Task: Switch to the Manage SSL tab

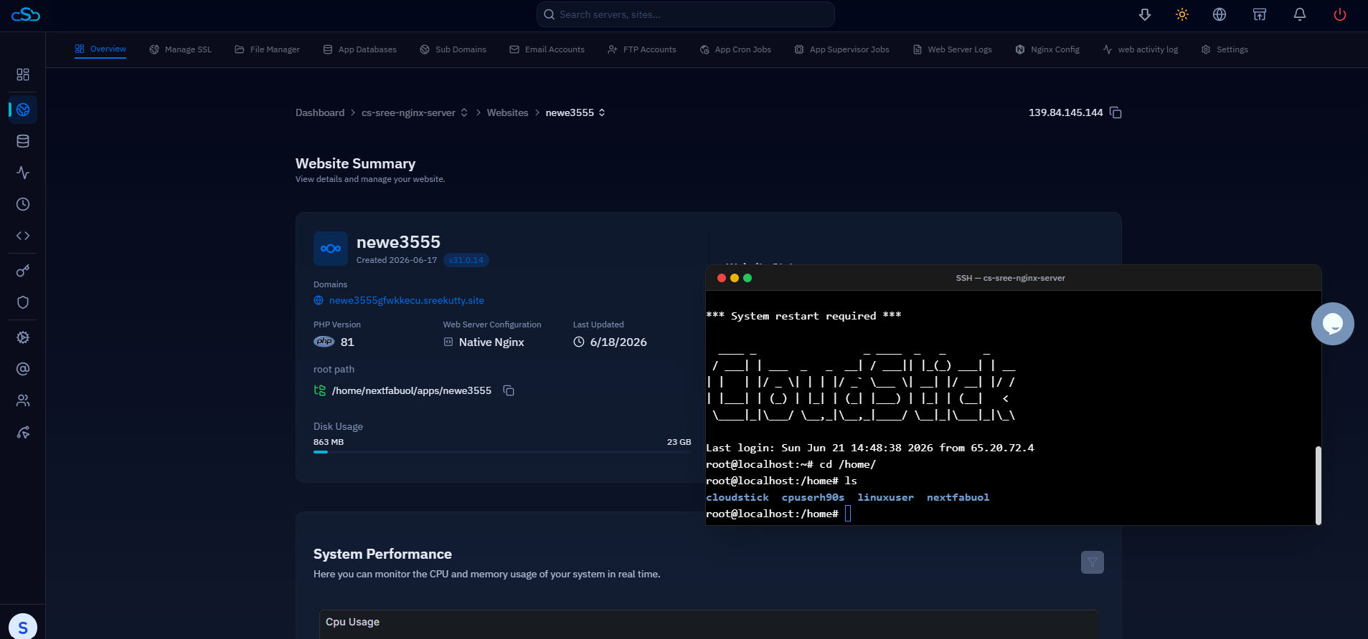Action: 181,49
